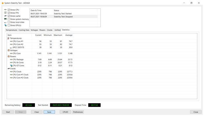Screen dimensions: 204x116
Task: Click the thermometer icon of Temperatures group
Action: [x=8, y=38]
